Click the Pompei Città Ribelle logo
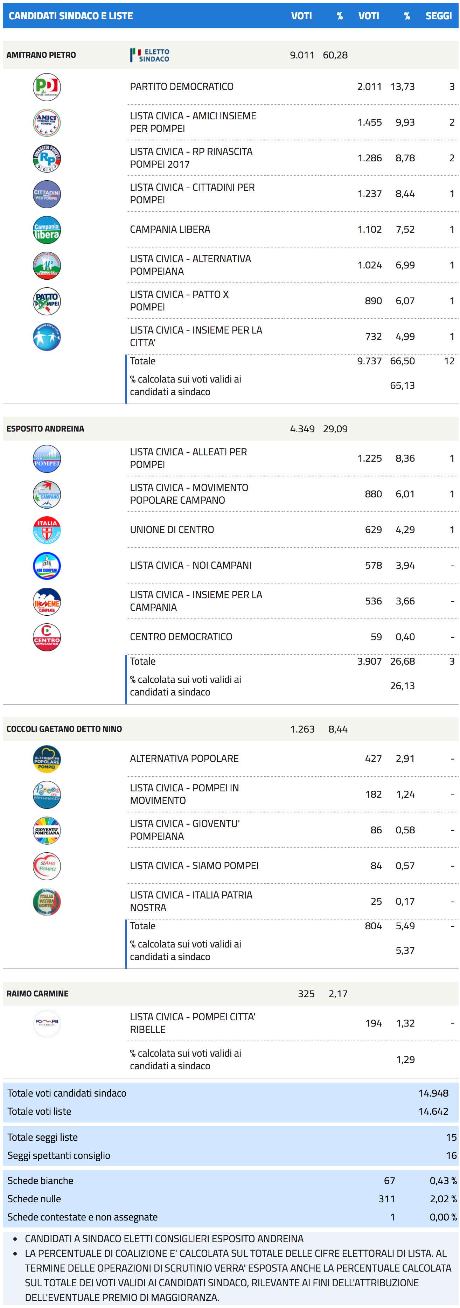This screenshot has width=460, height=1308. pos(47,1023)
